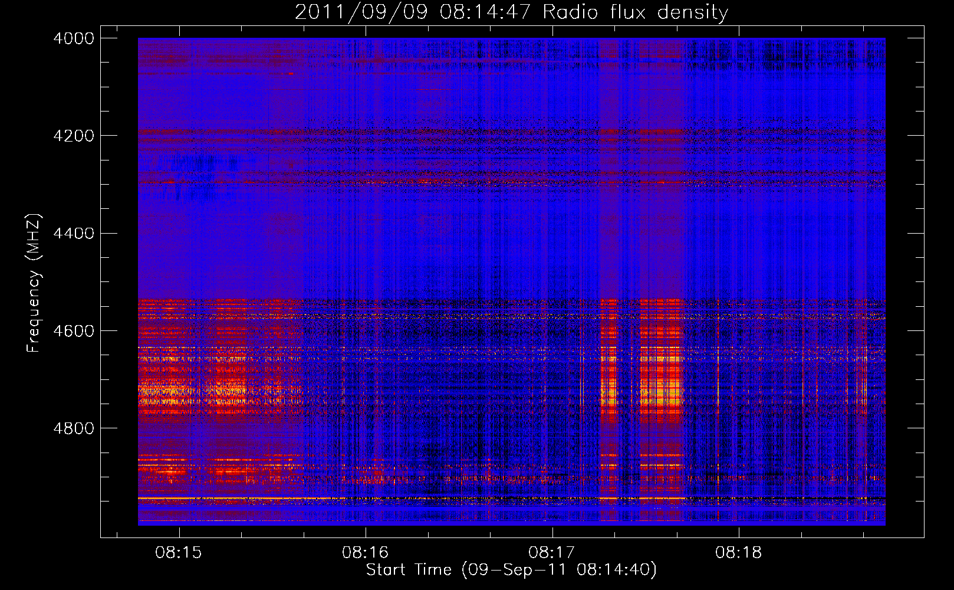This screenshot has width=954, height=590.
Task: Click the 4800 frequency tick label
Action: 74,428
